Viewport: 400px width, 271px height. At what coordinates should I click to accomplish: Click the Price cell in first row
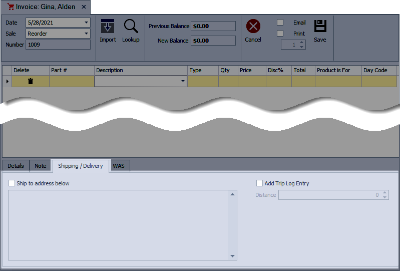(x=252, y=81)
